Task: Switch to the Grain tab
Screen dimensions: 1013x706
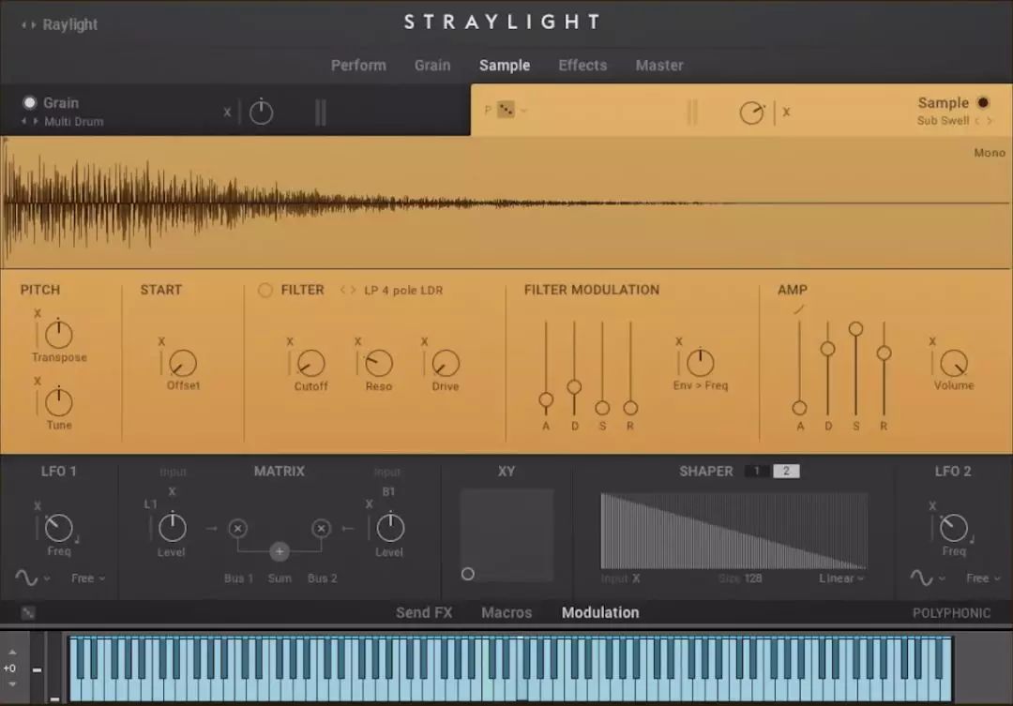Action: (x=432, y=66)
